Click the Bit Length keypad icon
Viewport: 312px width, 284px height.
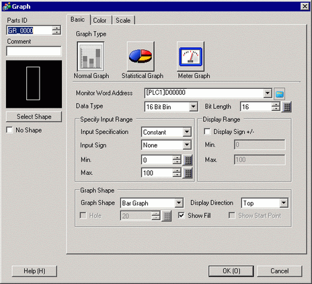tap(287, 107)
